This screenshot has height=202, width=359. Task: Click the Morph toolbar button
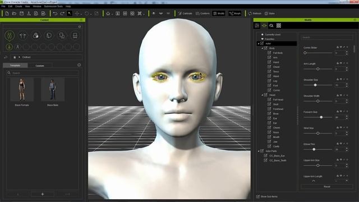pos(235,13)
